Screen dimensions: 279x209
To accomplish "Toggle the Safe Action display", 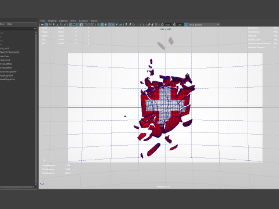I will (89, 24).
